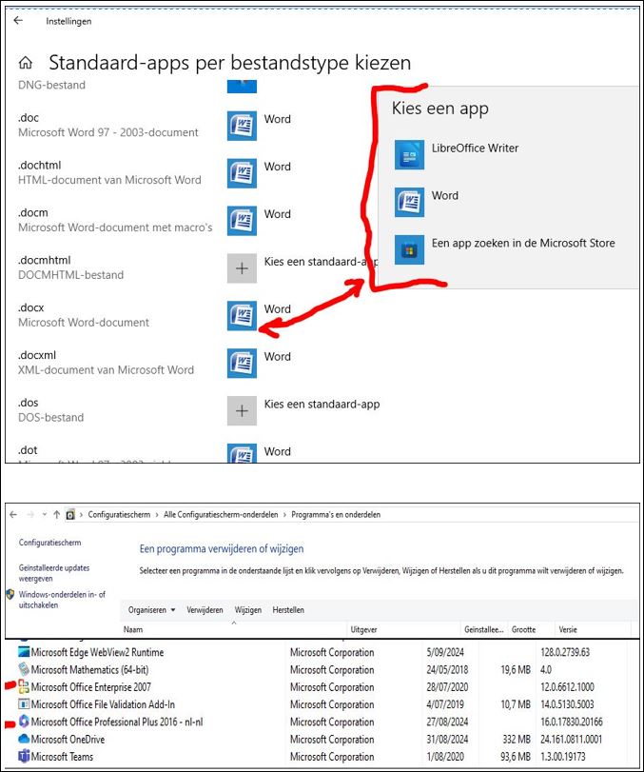The image size is (644, 772).
Task: Open Windows-onderdelen in- of uitschakelen link
Action: (x=63, y=599)
